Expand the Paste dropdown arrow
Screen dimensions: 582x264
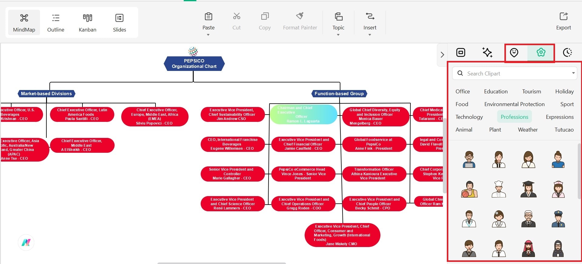(208, 35)
